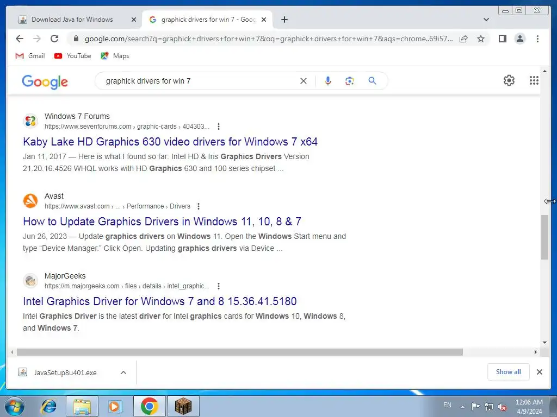Open Windows 7 Forums source name
557x417 pixels.
pos(77,116)
